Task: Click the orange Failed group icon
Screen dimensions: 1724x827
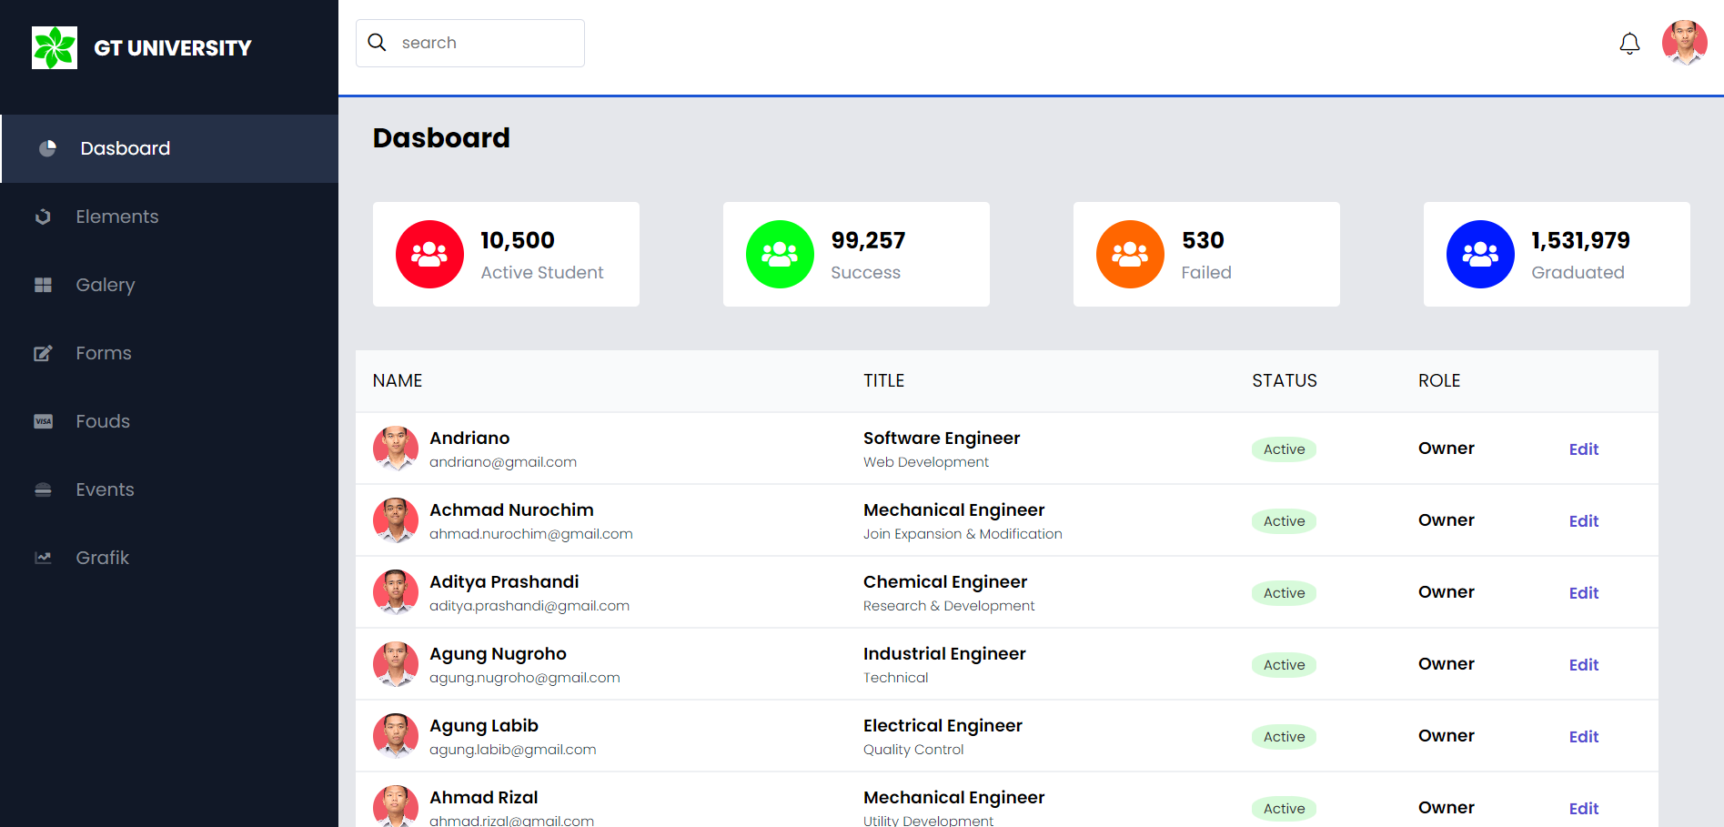Action: point(1130,255)
